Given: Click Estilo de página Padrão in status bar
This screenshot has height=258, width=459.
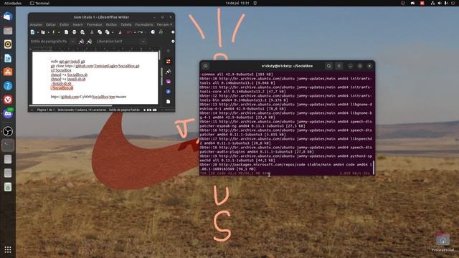Looking at the screenshot, I should tap(124, 110).
